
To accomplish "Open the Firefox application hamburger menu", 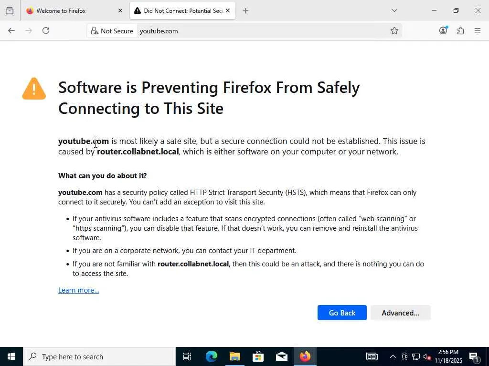I will tap(478, 30).
